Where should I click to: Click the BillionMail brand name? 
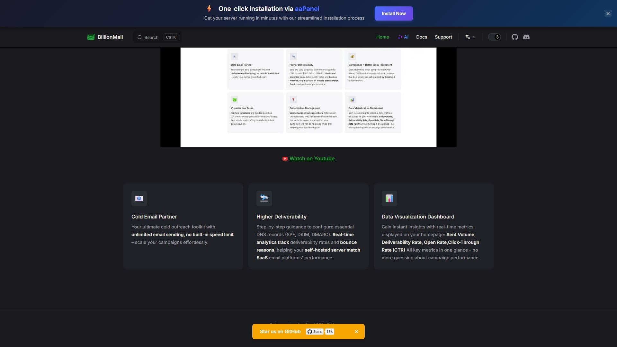point(110,37)
